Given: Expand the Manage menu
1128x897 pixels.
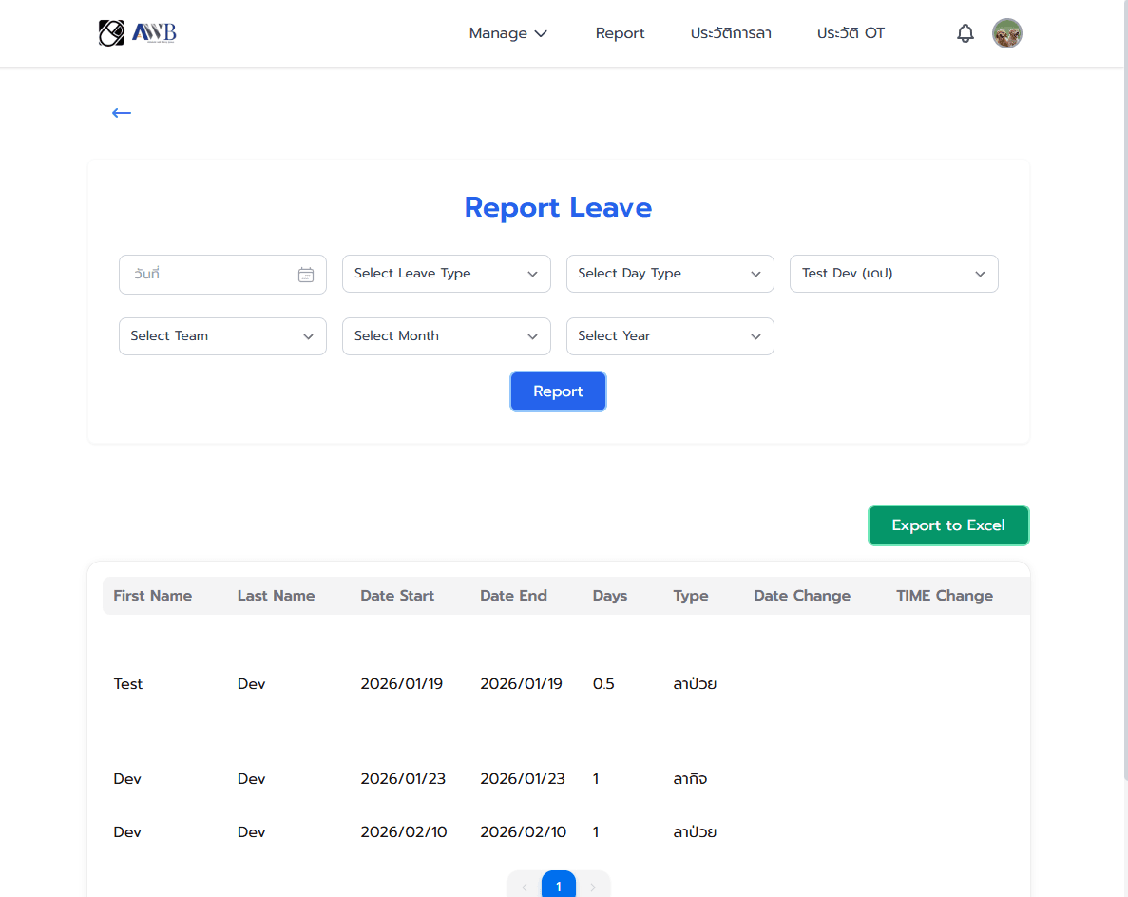Looking at the screenshot, I should pyautogui.click(x=507, y=33).
